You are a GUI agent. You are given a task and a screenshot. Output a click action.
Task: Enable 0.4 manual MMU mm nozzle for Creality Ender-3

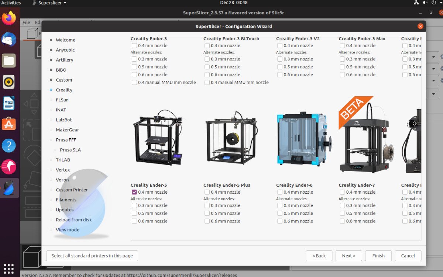[x=134, y=82]
